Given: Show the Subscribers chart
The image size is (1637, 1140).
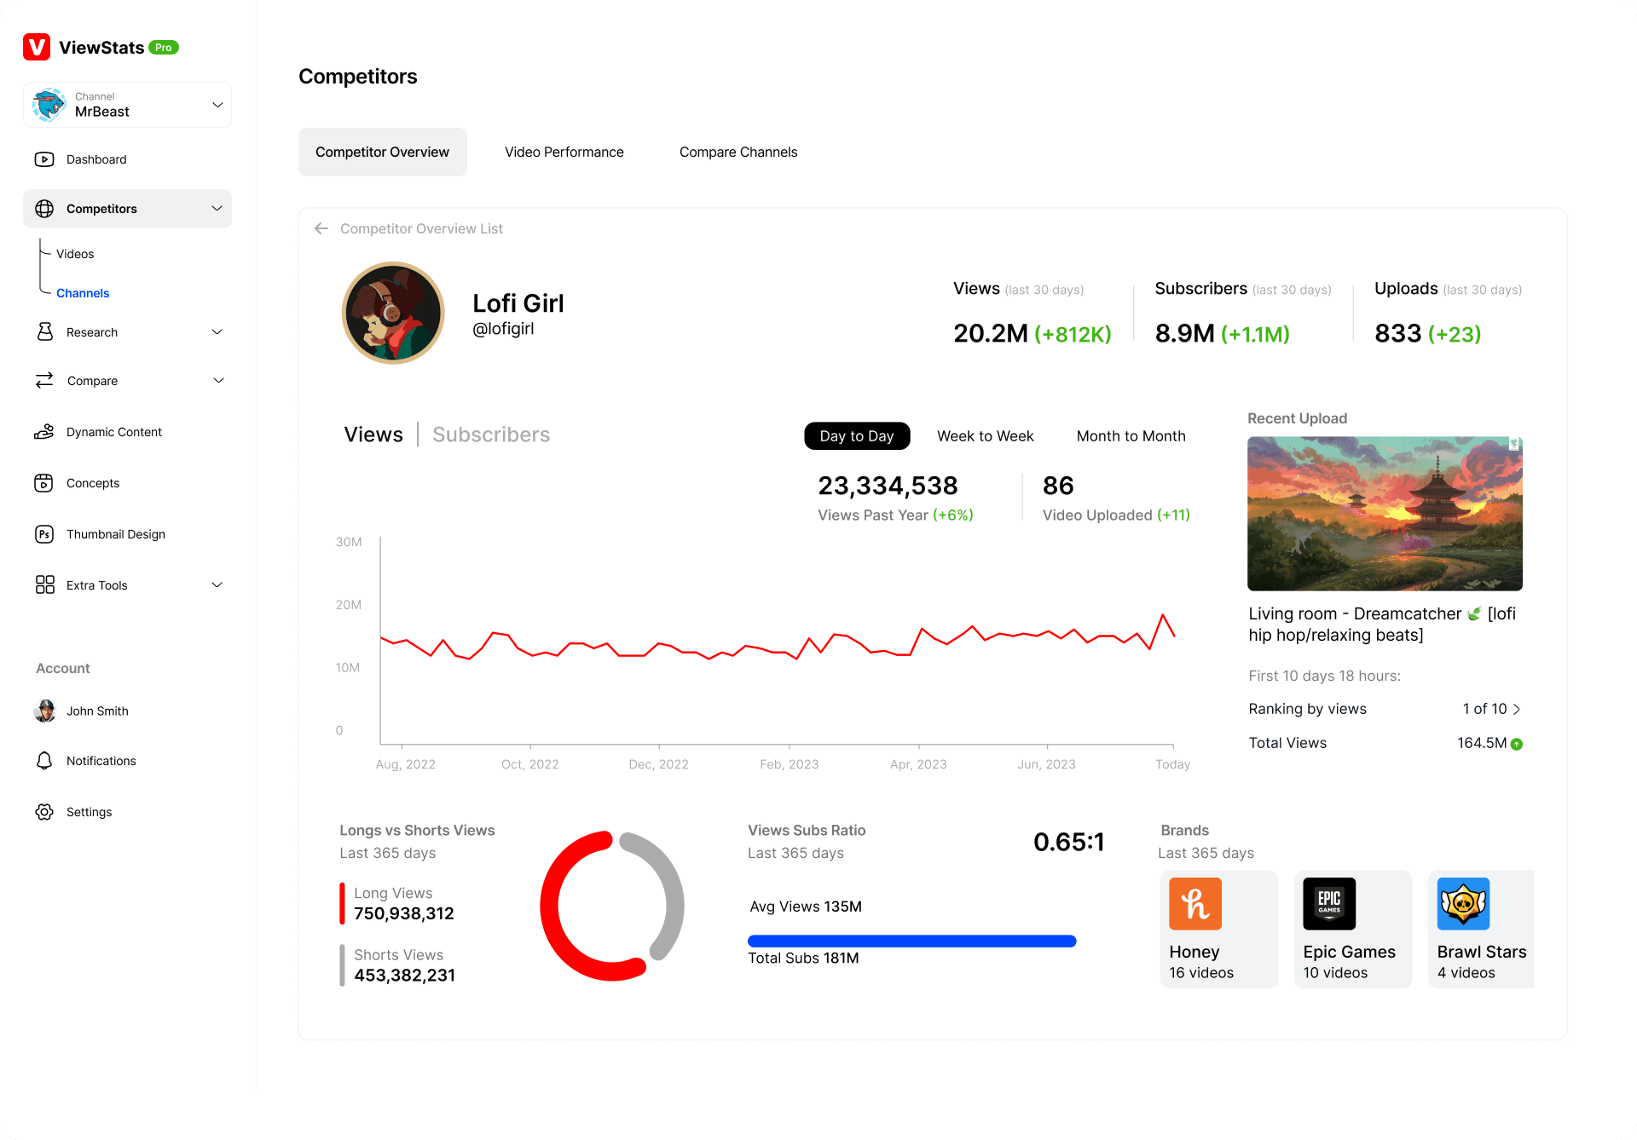Looking at the screenshot, I should [491, 435].
